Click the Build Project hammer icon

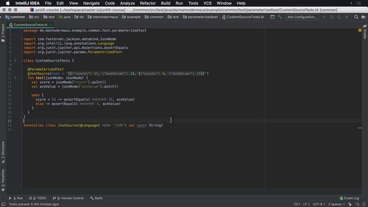tap(280, 17)
